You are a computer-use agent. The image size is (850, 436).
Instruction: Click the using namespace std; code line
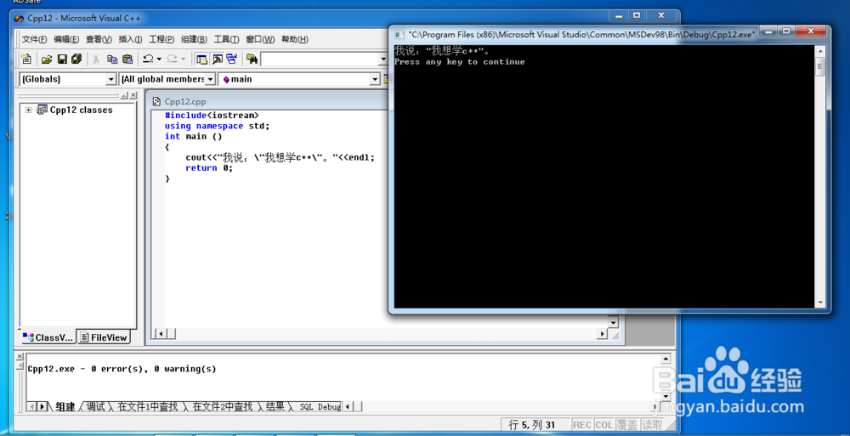click(217, 126)
